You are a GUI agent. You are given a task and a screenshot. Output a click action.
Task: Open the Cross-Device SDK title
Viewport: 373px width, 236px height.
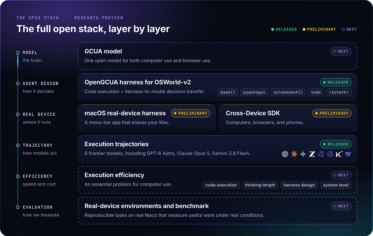[253, 113]
